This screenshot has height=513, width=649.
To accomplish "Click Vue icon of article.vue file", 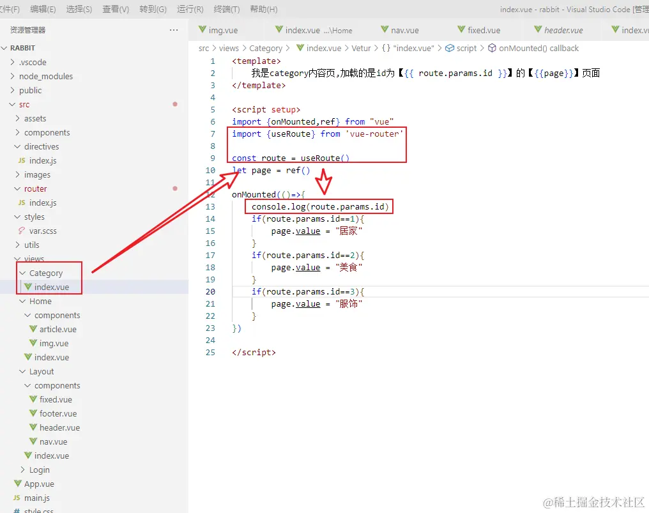I will [x=33, y=329].
